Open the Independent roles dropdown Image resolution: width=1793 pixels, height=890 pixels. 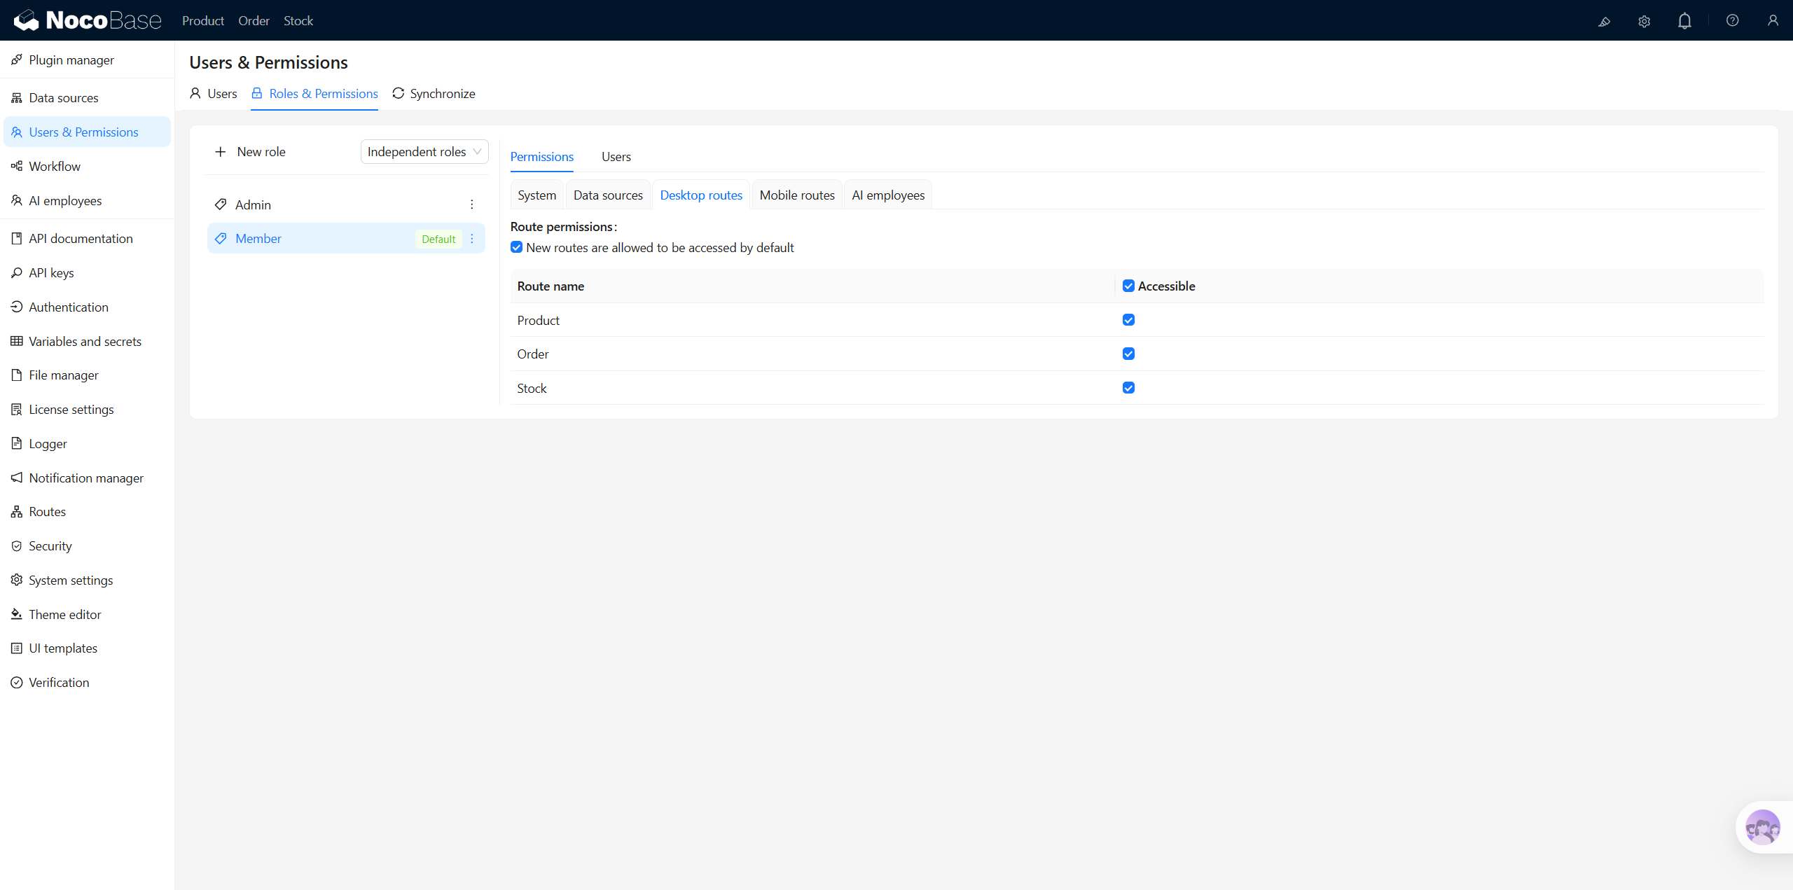pos(424,151)
